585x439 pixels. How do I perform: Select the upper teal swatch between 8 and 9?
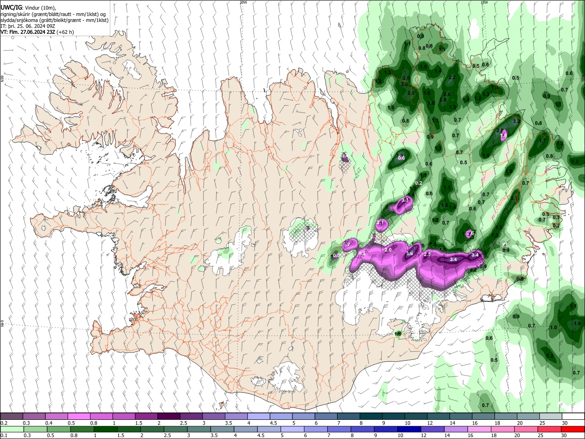tap(370, 417)
